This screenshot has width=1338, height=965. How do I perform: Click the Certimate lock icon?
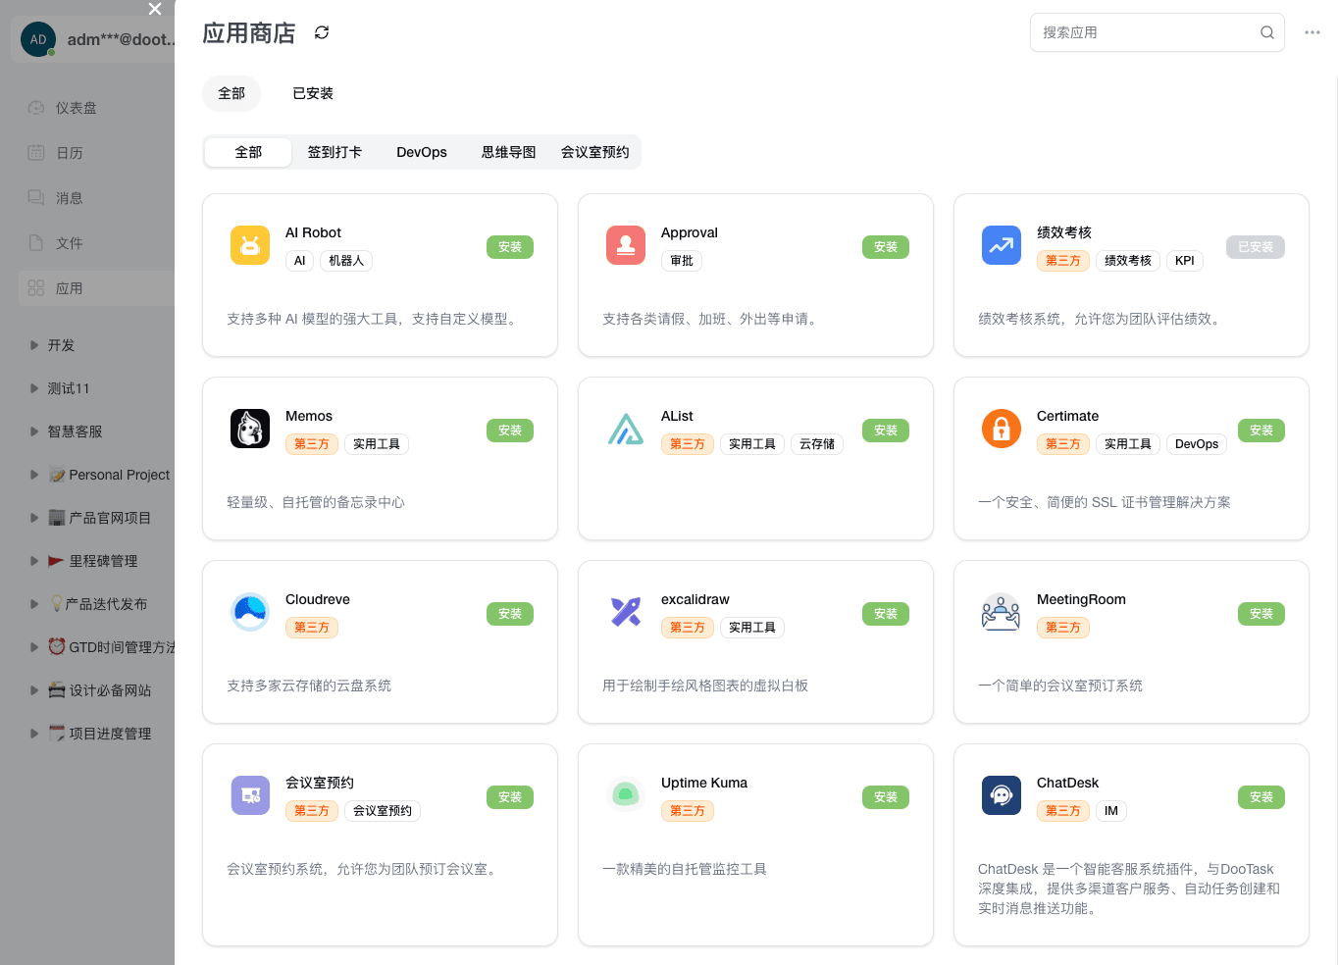click(1002, 429)
